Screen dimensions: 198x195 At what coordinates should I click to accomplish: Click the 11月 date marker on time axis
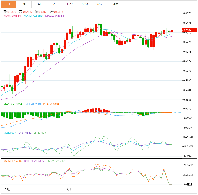point(8,189)
